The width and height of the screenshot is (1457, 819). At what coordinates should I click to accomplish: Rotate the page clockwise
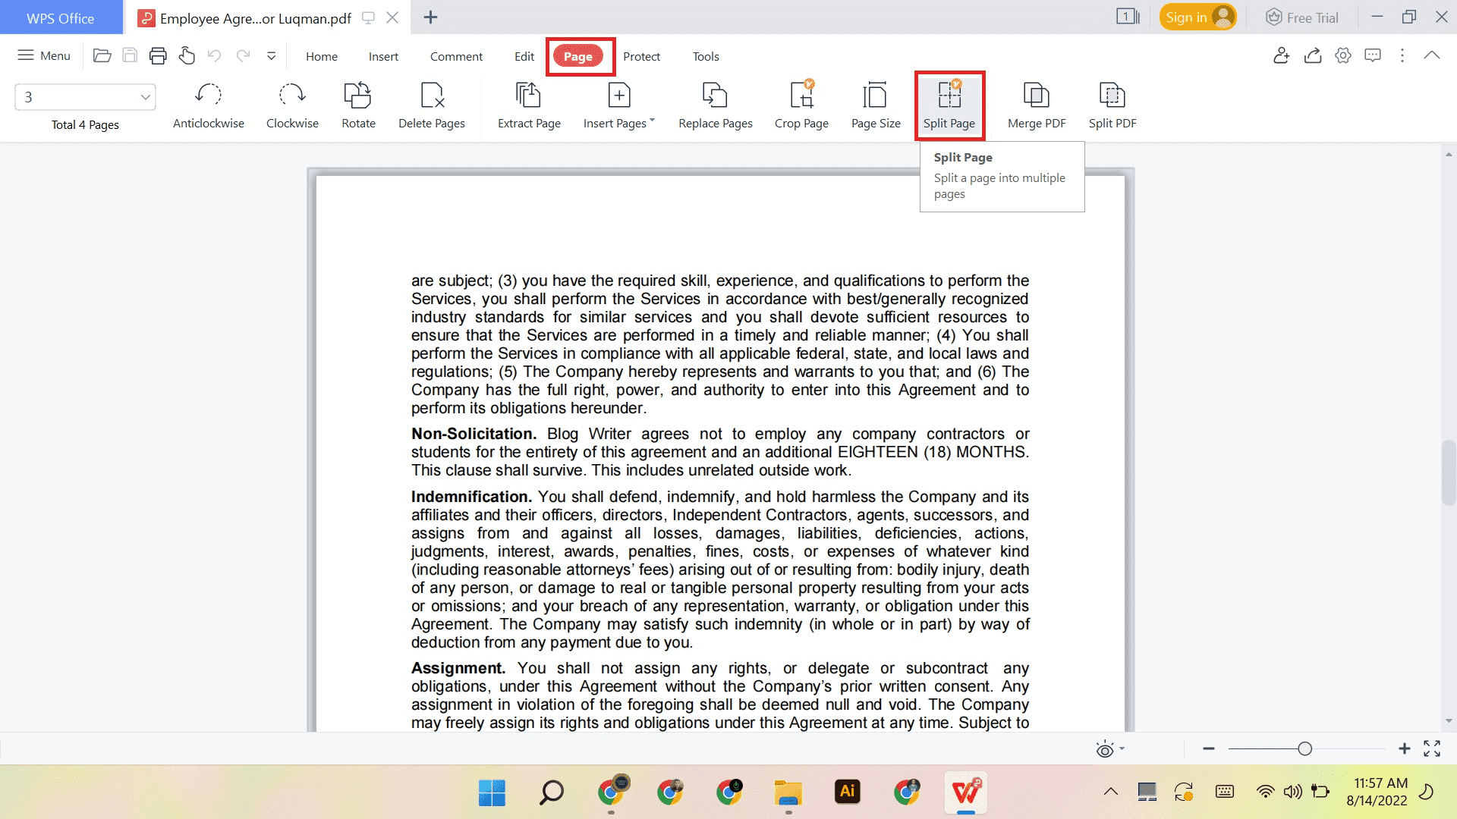click(x=291, y=105)
